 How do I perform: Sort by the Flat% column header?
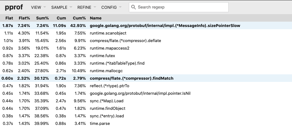coord(24,18)
